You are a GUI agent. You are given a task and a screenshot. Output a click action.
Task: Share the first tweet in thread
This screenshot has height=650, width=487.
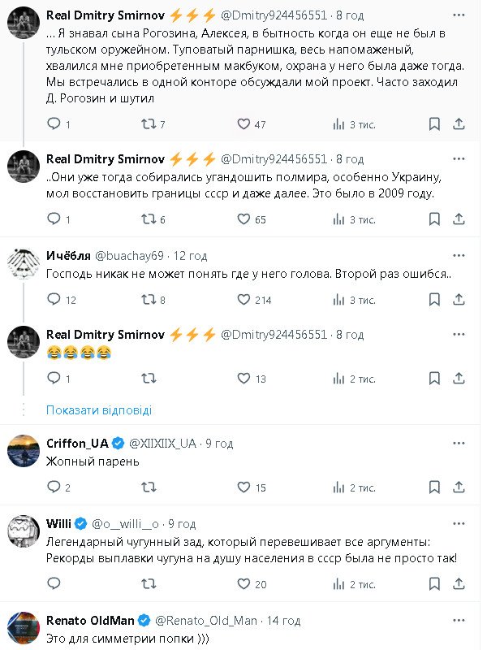[459, 124]
